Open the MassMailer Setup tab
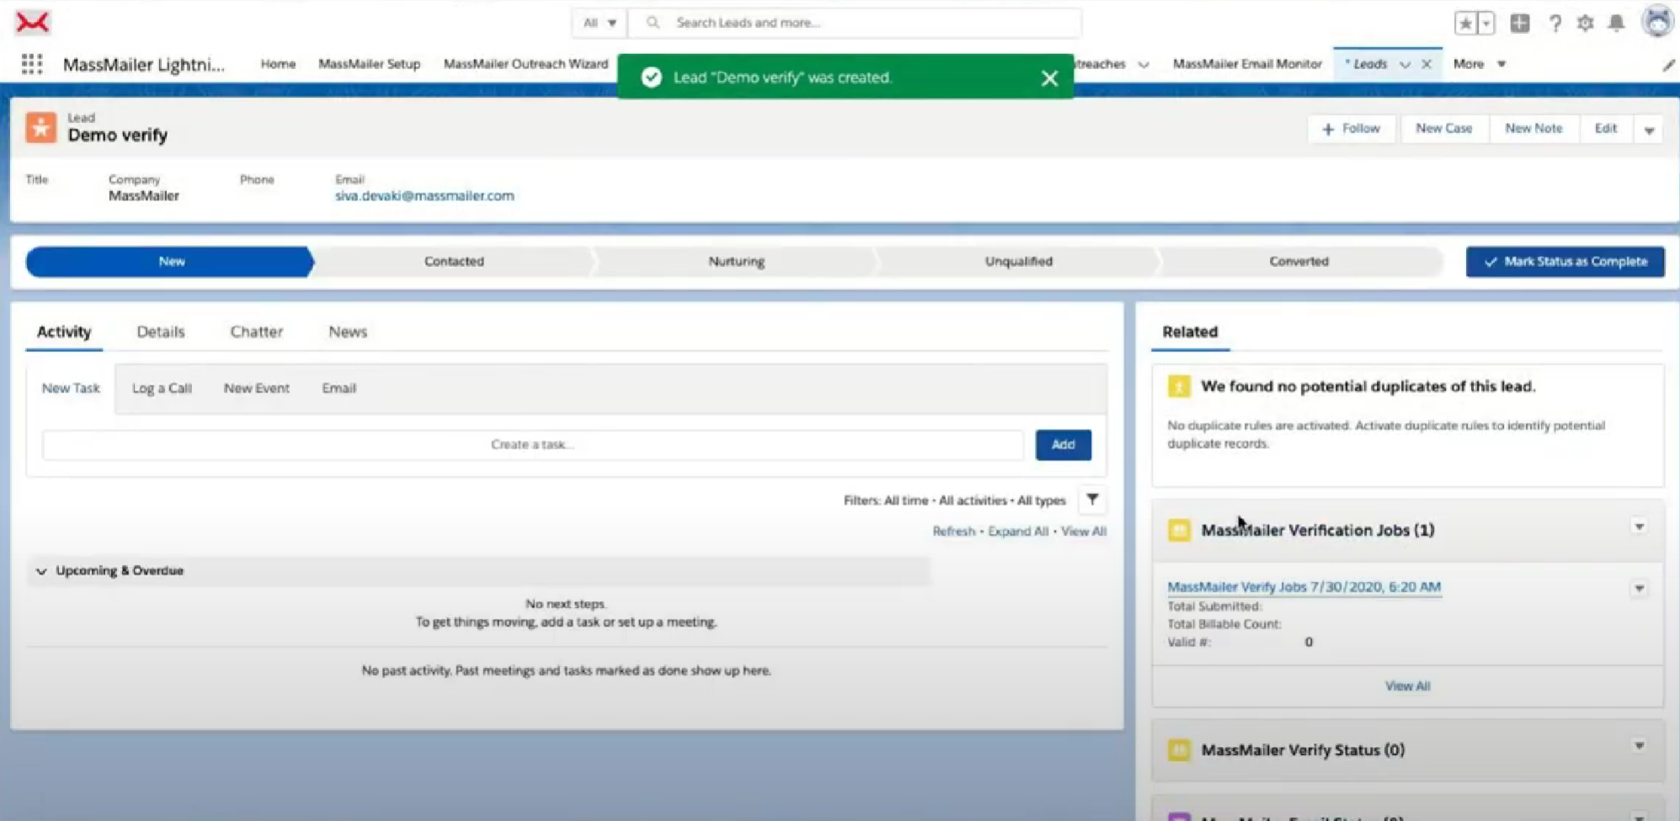1680x821 pixels. click(369, 64)
